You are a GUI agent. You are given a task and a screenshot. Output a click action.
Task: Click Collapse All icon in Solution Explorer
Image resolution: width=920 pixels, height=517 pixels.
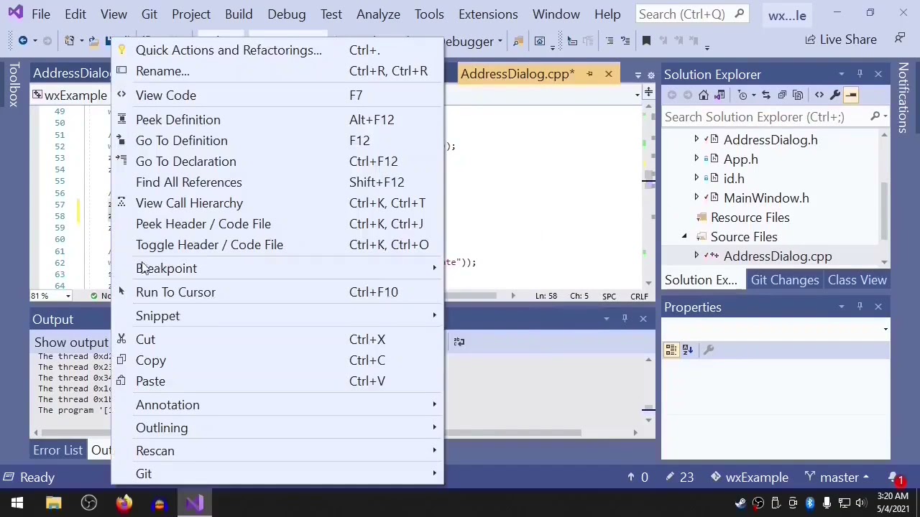click(782, 95)
